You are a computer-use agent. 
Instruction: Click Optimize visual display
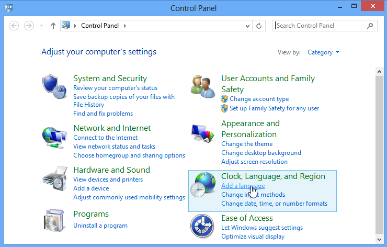coord(253,237)
